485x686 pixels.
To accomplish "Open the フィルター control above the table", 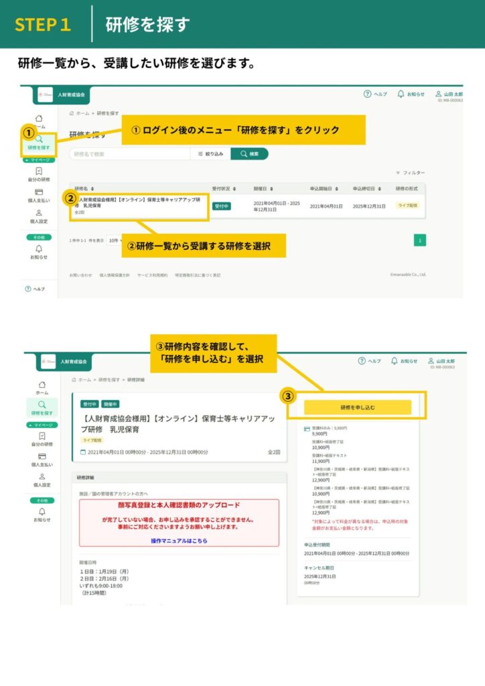I will pos(410,173).
